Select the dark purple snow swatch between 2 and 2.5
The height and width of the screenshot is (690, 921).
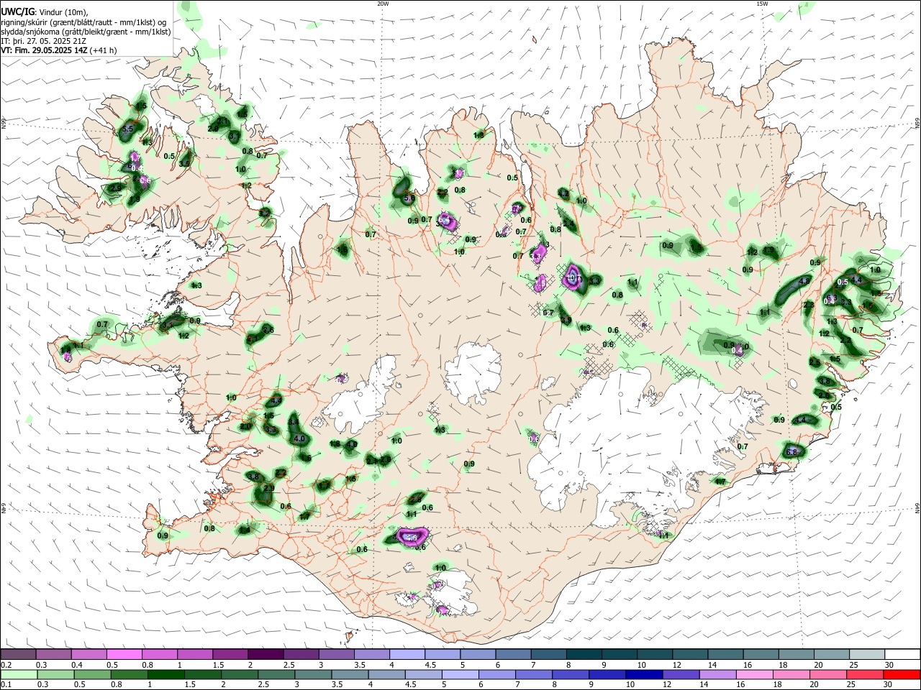[266, 654]
